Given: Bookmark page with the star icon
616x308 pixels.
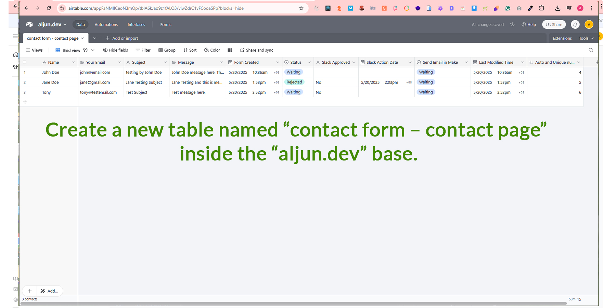Looking at the screenshot, I should (x=301, y=8).
